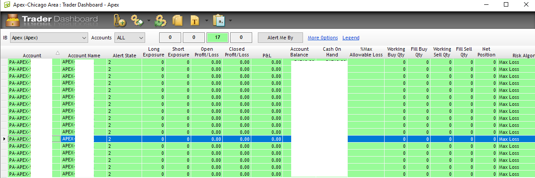Click the gears with eraser icon

tap(137, 20)
